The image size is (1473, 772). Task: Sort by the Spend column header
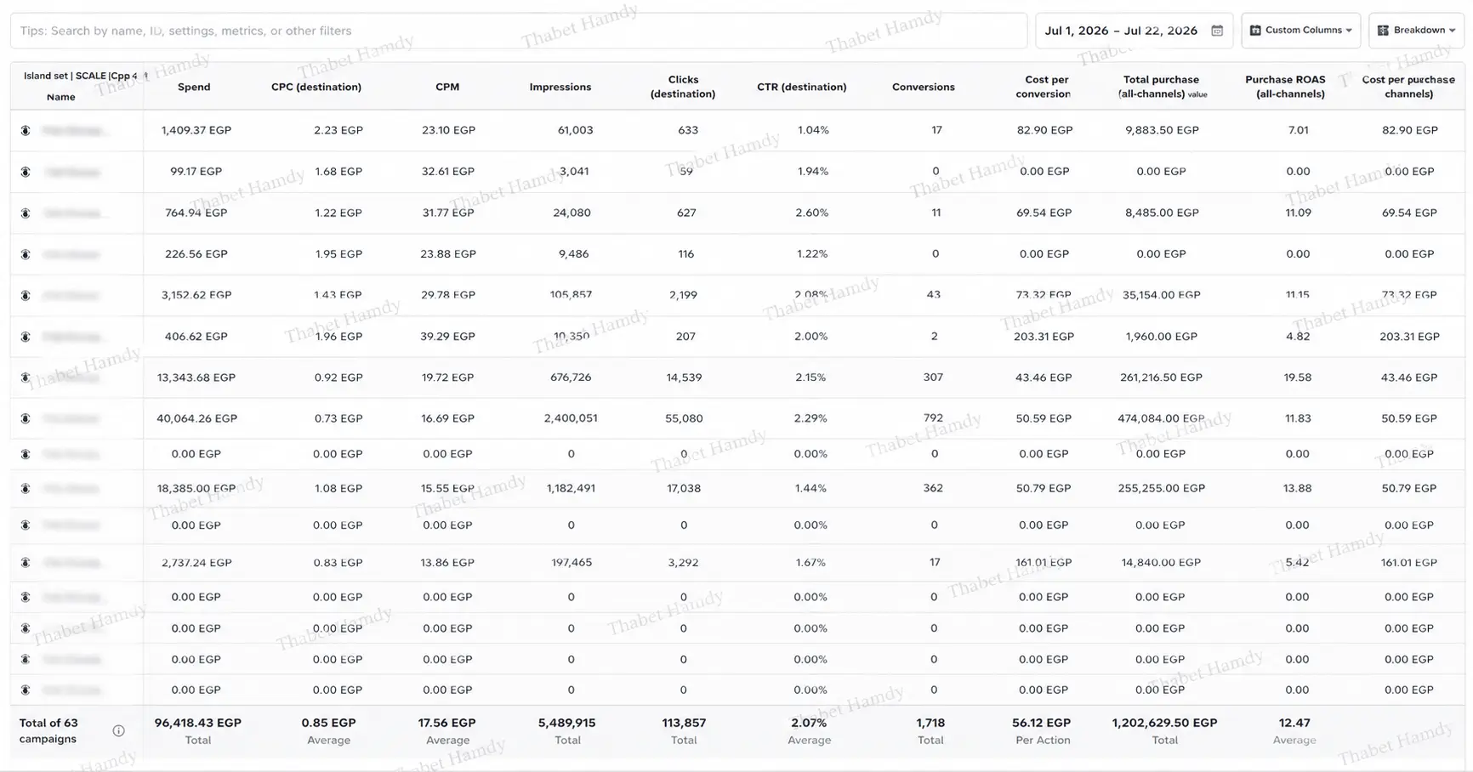coord(194,87)
